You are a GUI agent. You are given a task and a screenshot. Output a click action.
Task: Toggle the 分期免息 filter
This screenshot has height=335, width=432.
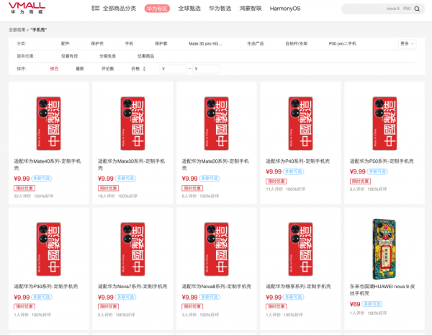click(107, 56)
